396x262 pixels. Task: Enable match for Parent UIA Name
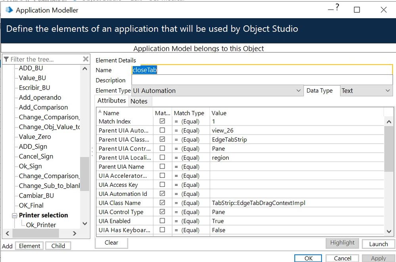162,167
